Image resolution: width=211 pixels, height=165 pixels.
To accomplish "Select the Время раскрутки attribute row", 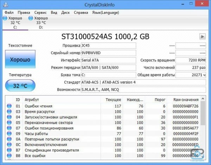I will point(103,112).
